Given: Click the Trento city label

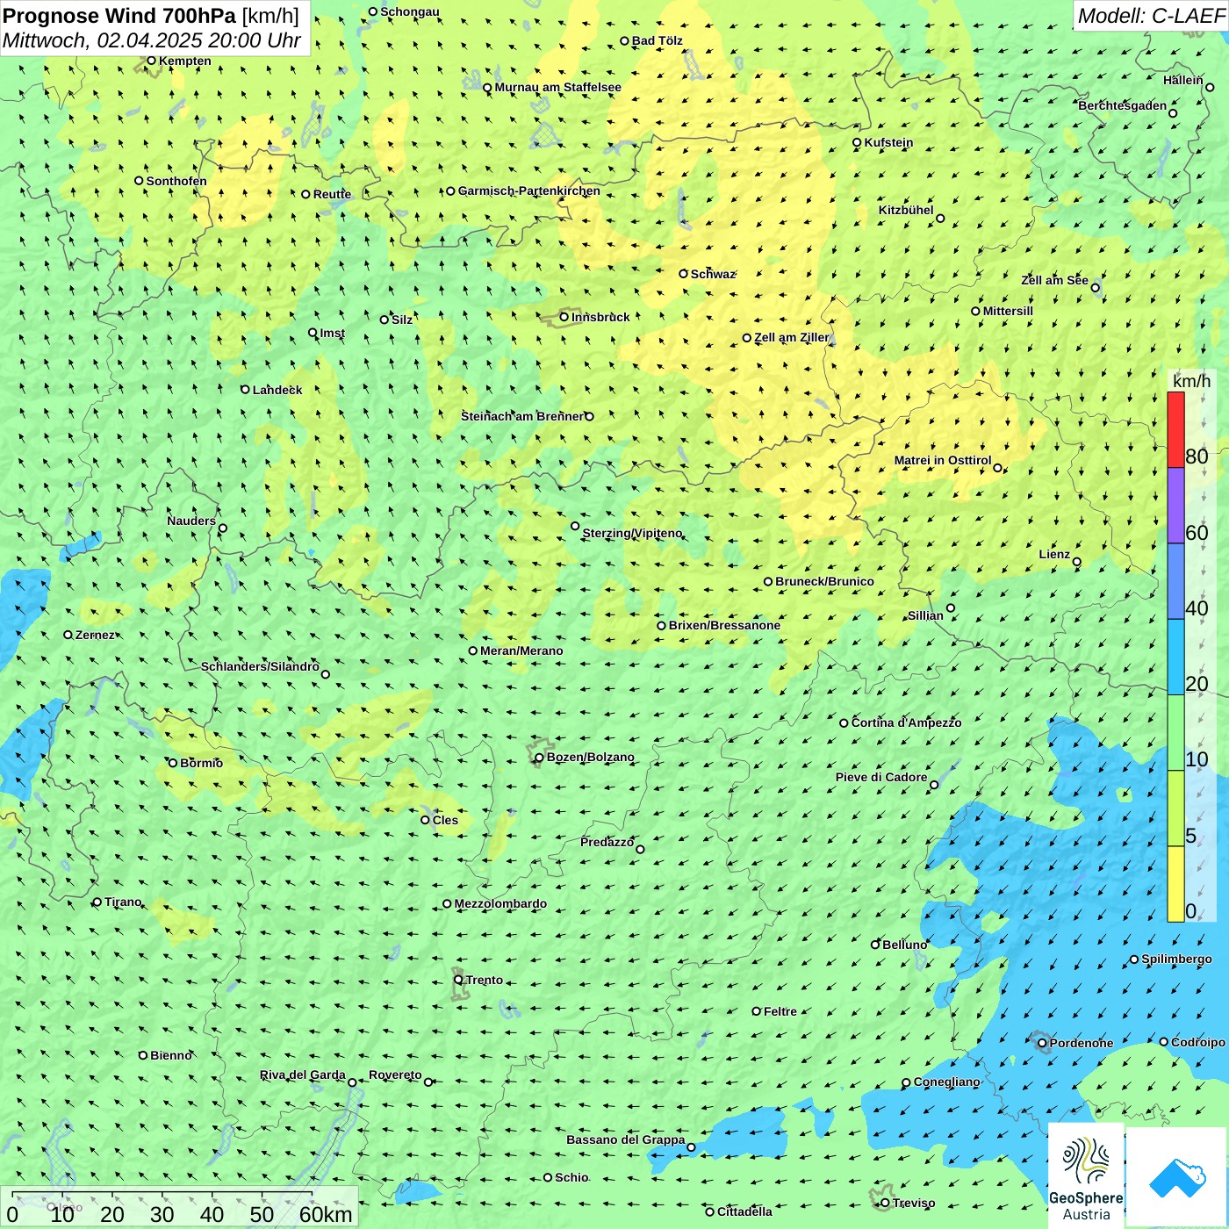Looking at the screenshot, I should pos(485,980).
